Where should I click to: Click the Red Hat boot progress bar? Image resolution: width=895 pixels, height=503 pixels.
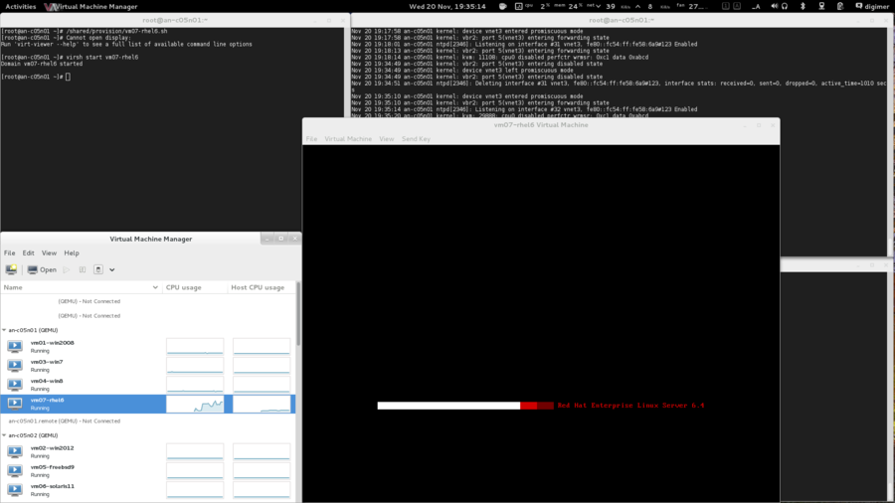point(465,406)
